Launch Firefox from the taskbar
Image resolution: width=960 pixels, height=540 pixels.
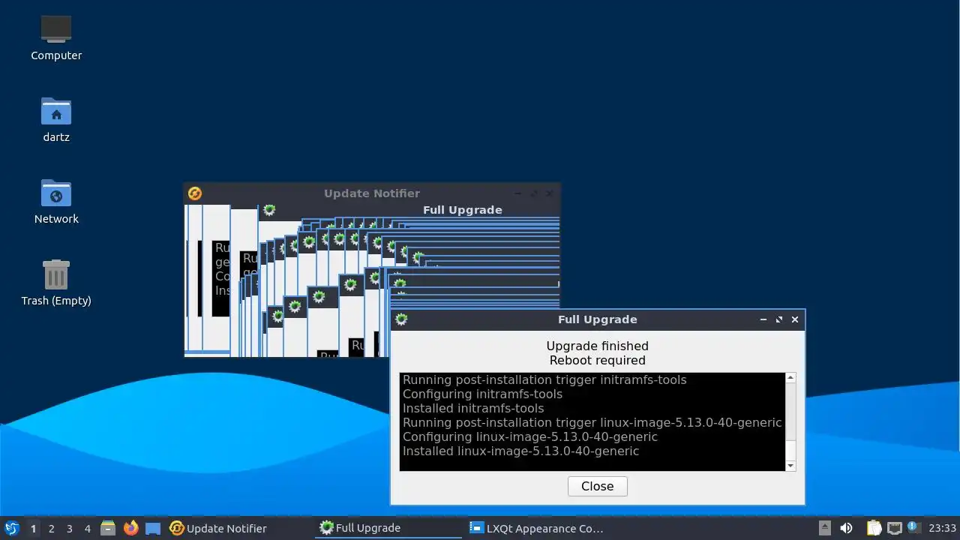[x=130, y=528]
